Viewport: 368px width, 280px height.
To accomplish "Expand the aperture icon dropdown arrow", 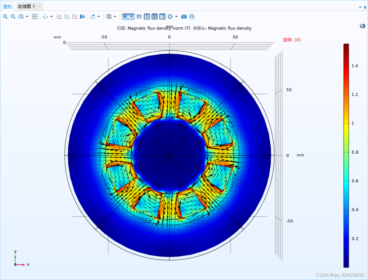I will [177, 17].
